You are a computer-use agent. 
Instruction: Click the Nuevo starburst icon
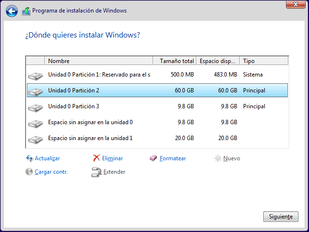point(218,158)
